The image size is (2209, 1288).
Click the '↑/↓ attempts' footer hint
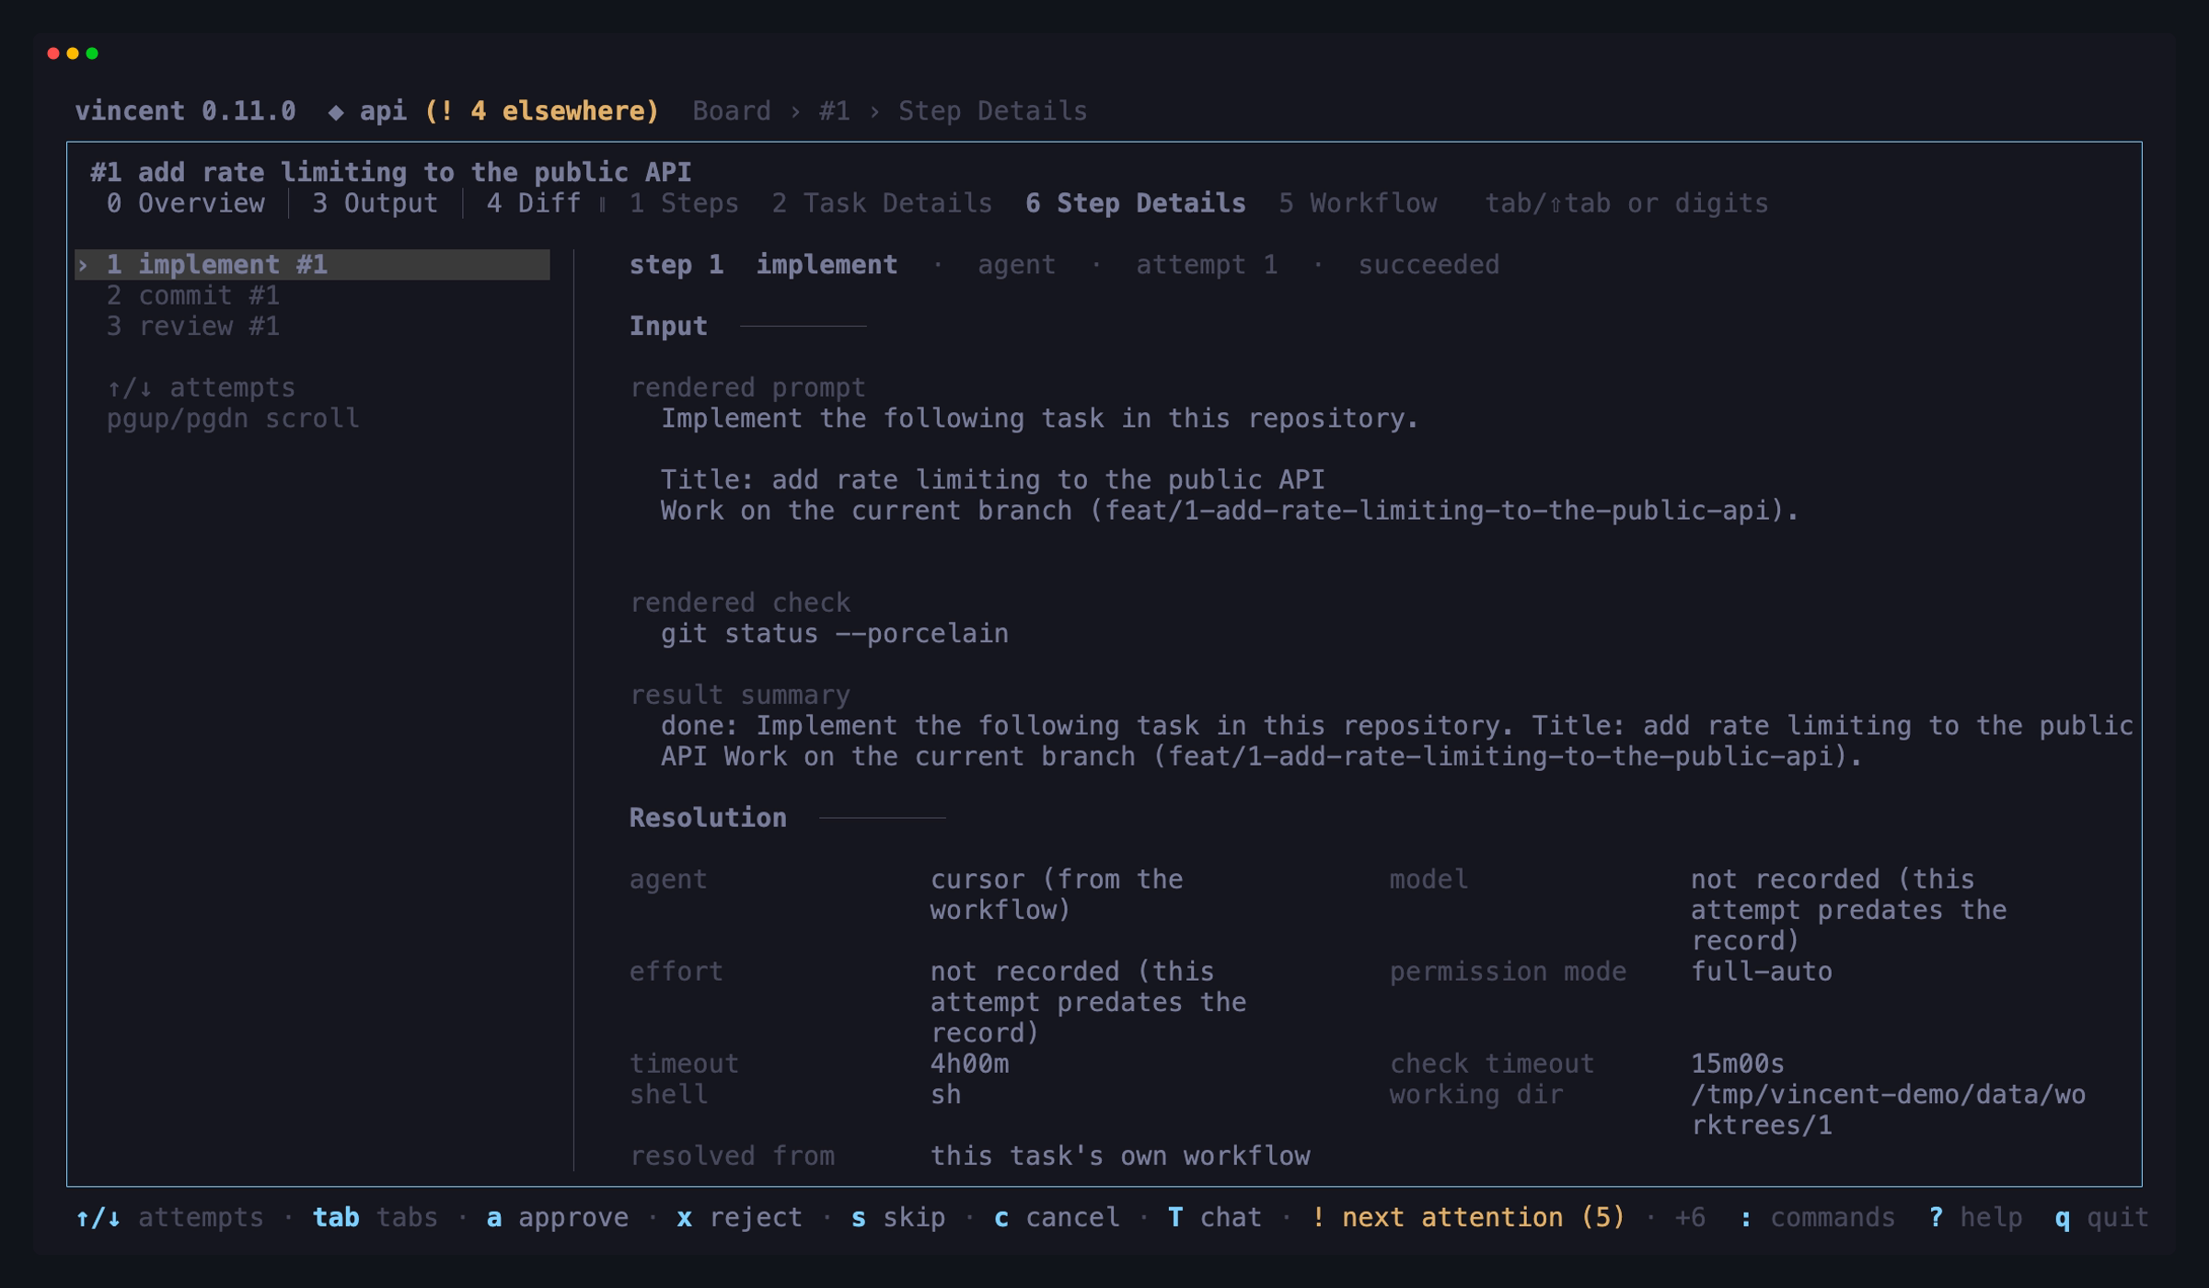point(169,1218)
